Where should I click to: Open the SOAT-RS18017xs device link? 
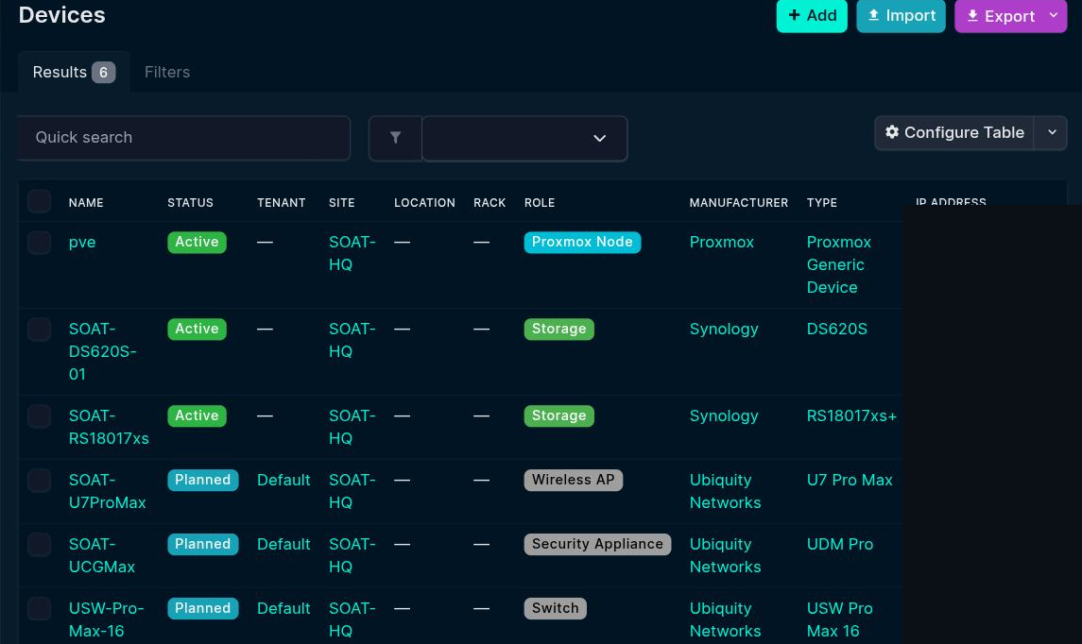point(109,428)
